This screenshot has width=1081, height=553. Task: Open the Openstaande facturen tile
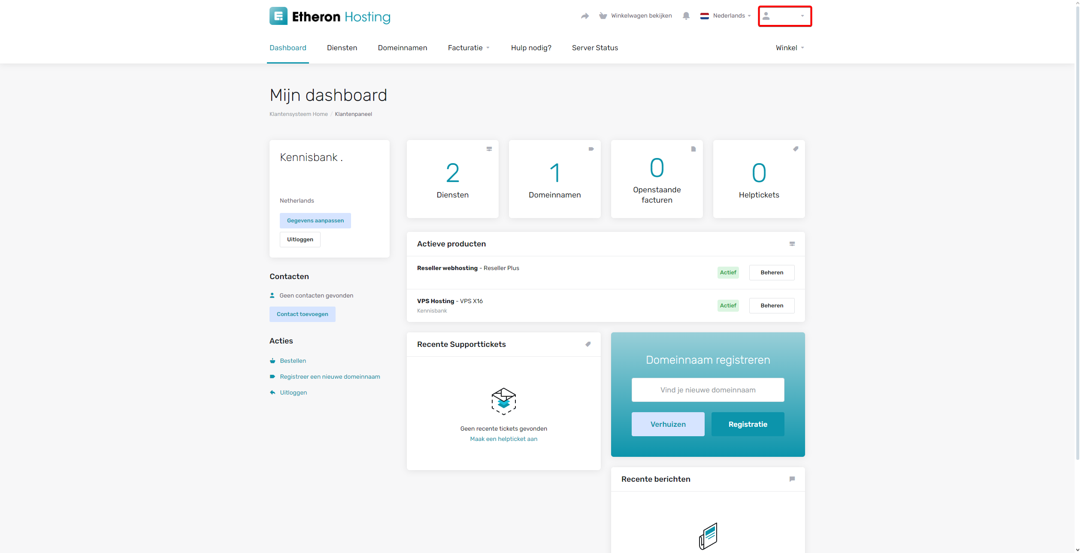point(657,179)
